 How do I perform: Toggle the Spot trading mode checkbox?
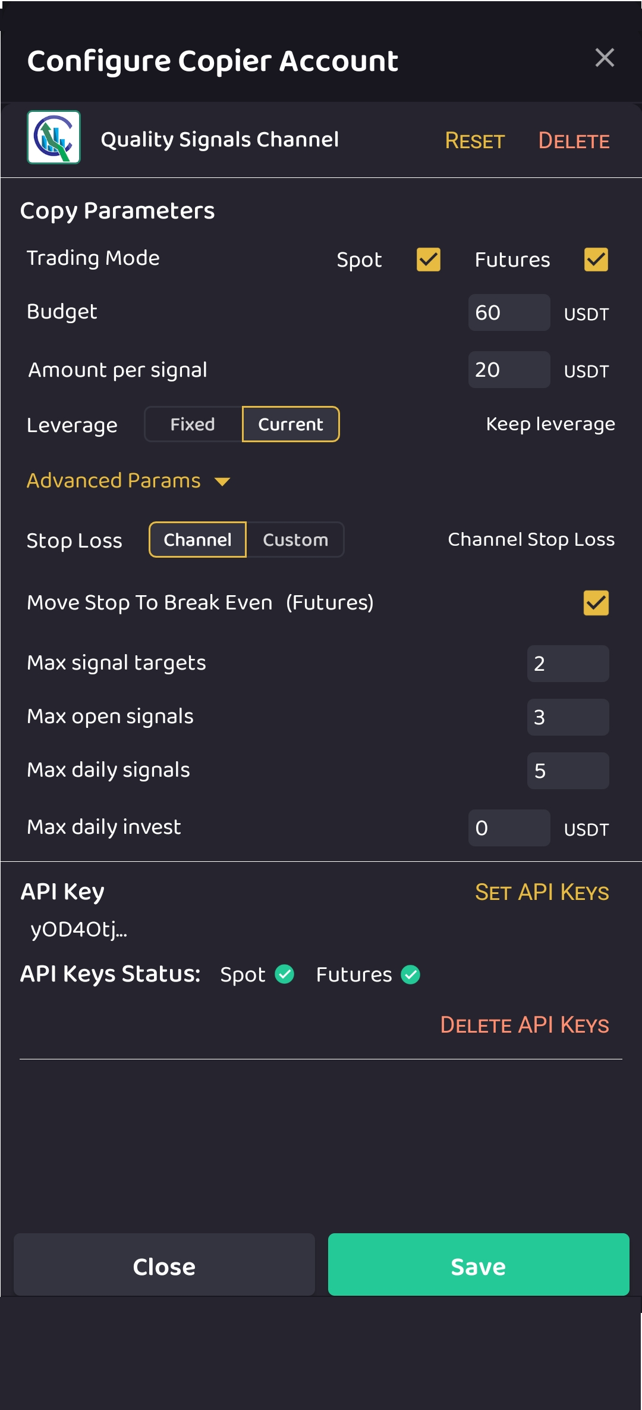[428, 260]
